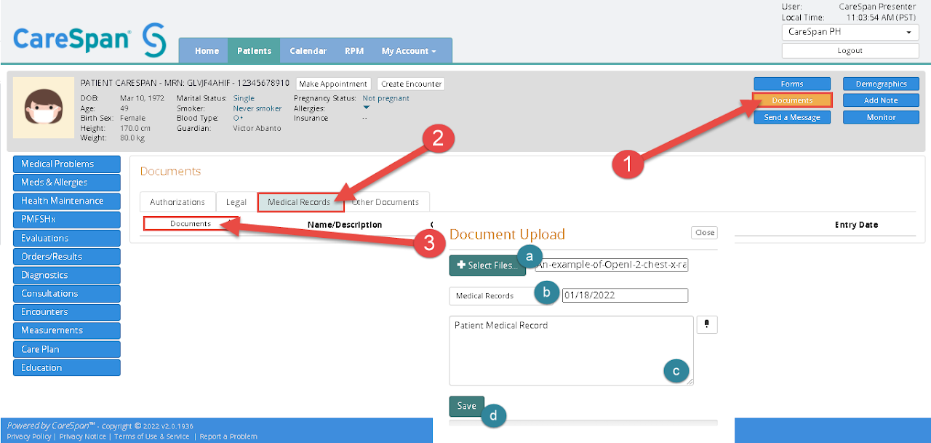Image resolution: width=931 pixels, height=443 pixels.
Task: Click the Never smoker link
Action: 257,108
